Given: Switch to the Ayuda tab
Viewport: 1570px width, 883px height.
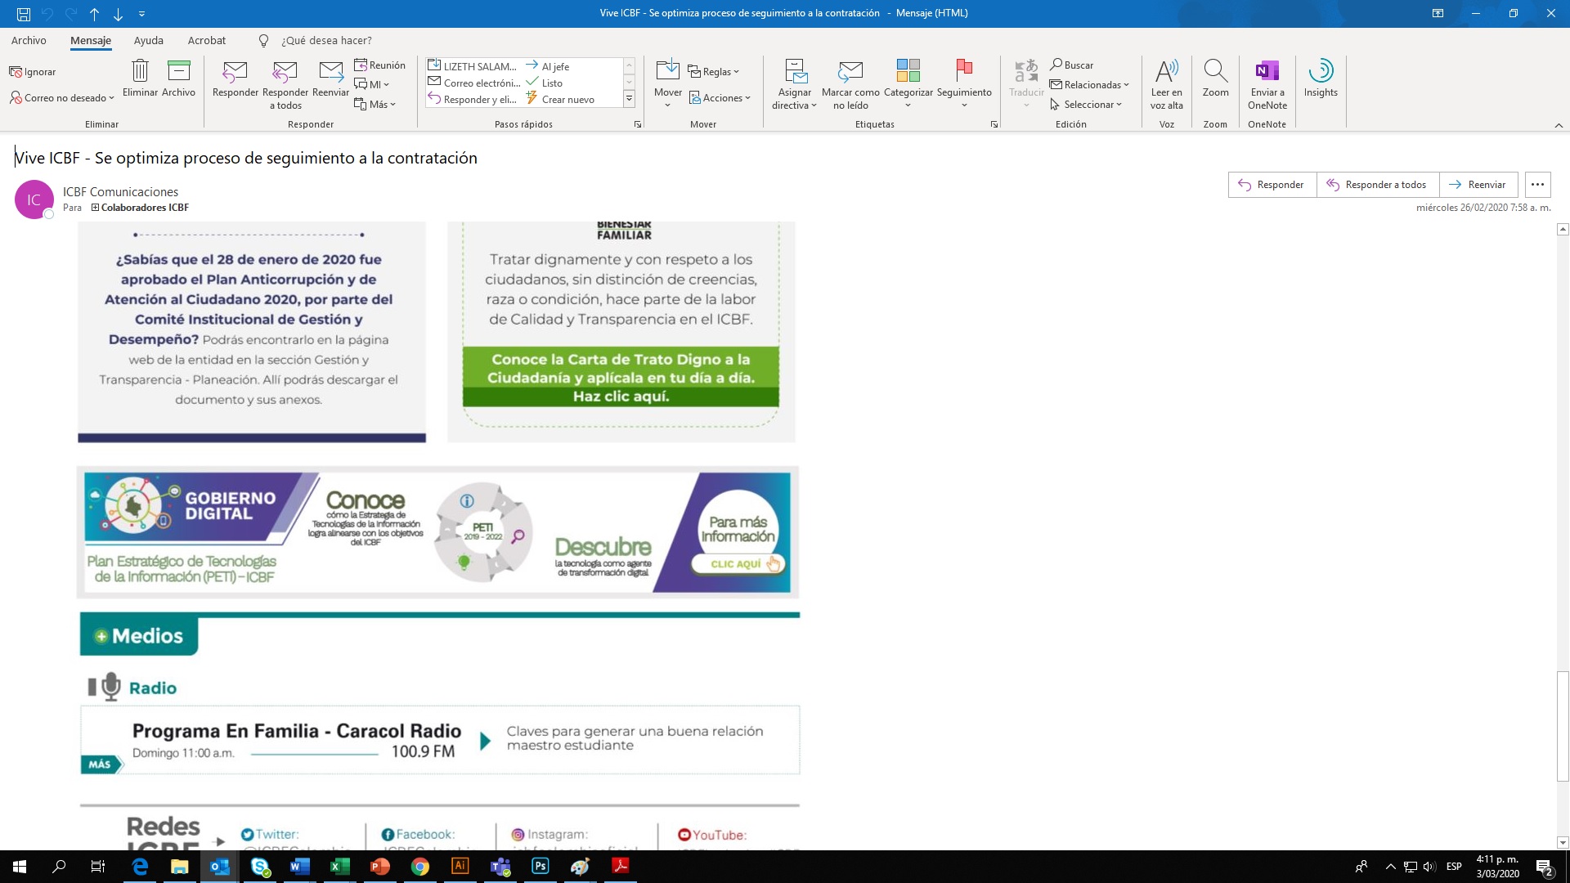Looking at the screenshot, I should click(148, 40).
